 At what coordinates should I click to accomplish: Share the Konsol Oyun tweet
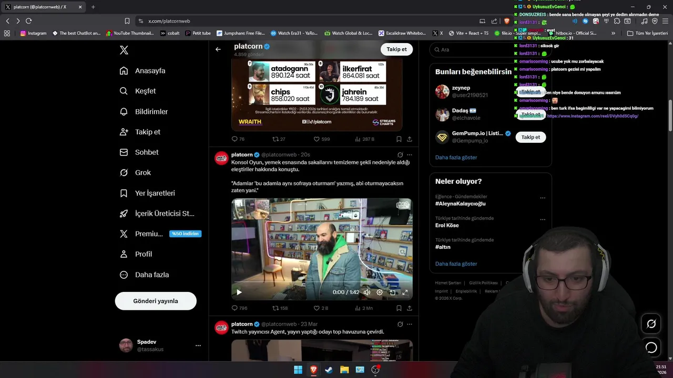tap(410, 308)
